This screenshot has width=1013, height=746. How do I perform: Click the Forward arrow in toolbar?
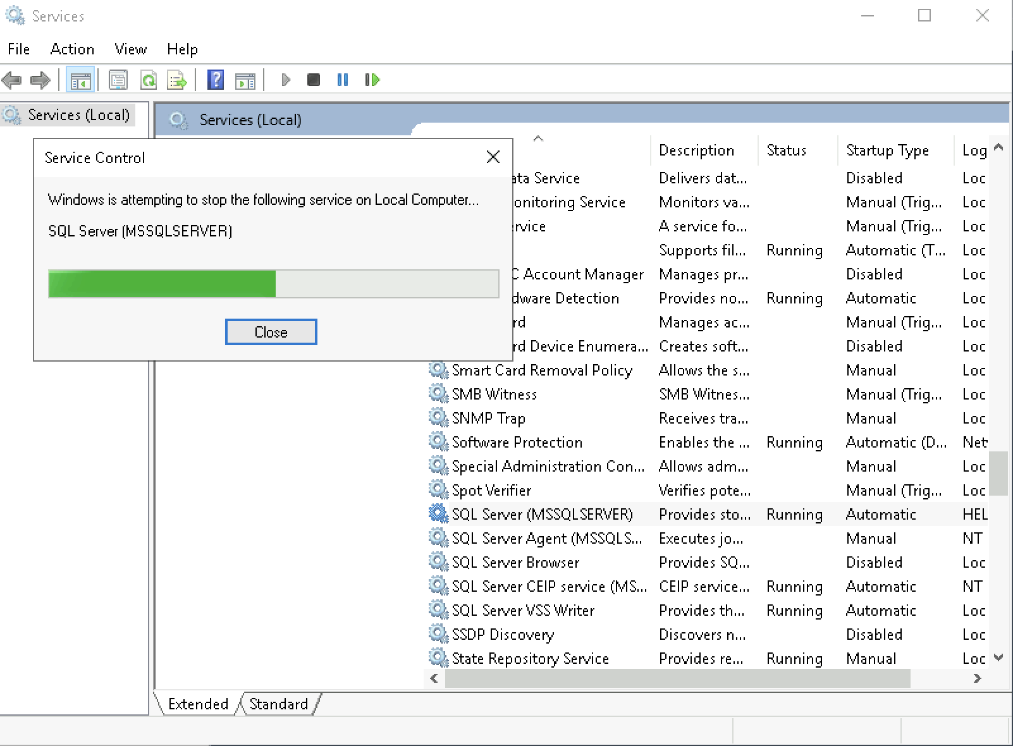click(40, 80)
